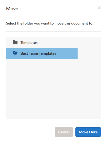The height and width of the screenshot is (141, 106).
Task: Click the blue open folder icon
Action: pyautogui.click(x=15, y=53)
